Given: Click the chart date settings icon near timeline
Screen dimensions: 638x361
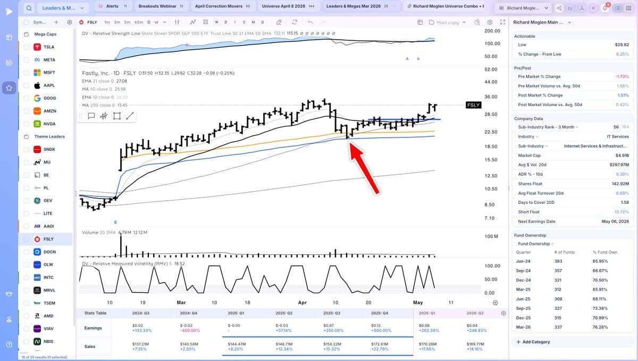Looking at the screenshot, I should tap(496, 303).
